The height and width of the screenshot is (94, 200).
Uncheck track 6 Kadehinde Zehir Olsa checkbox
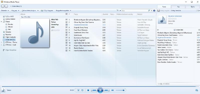(x=66, y=33)
